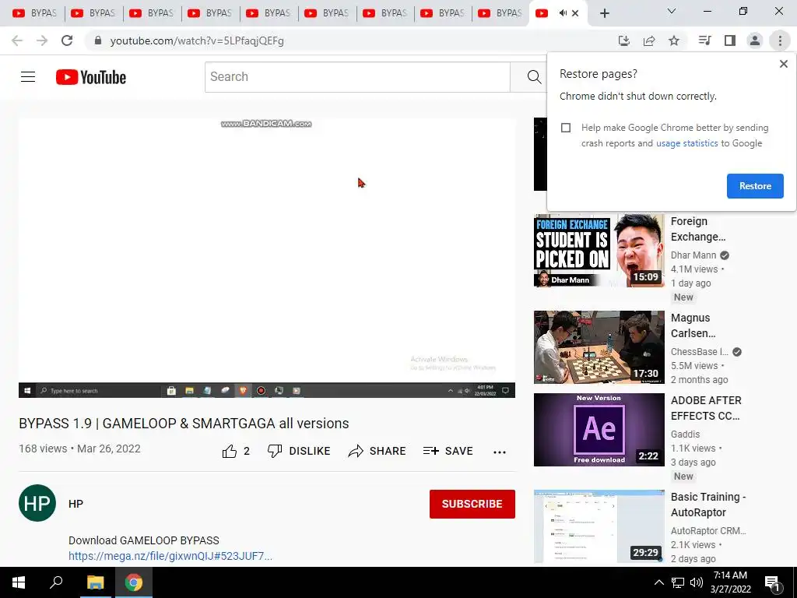The width and height of the screenshot is (797, 598).
Task: Save the video to a playlist
Action: [448, 451]
